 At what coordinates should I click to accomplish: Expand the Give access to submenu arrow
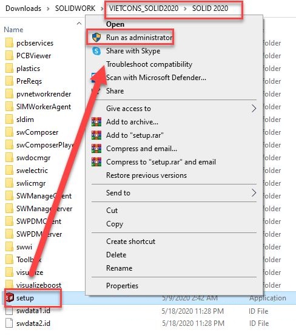click(x=254, y=109)
